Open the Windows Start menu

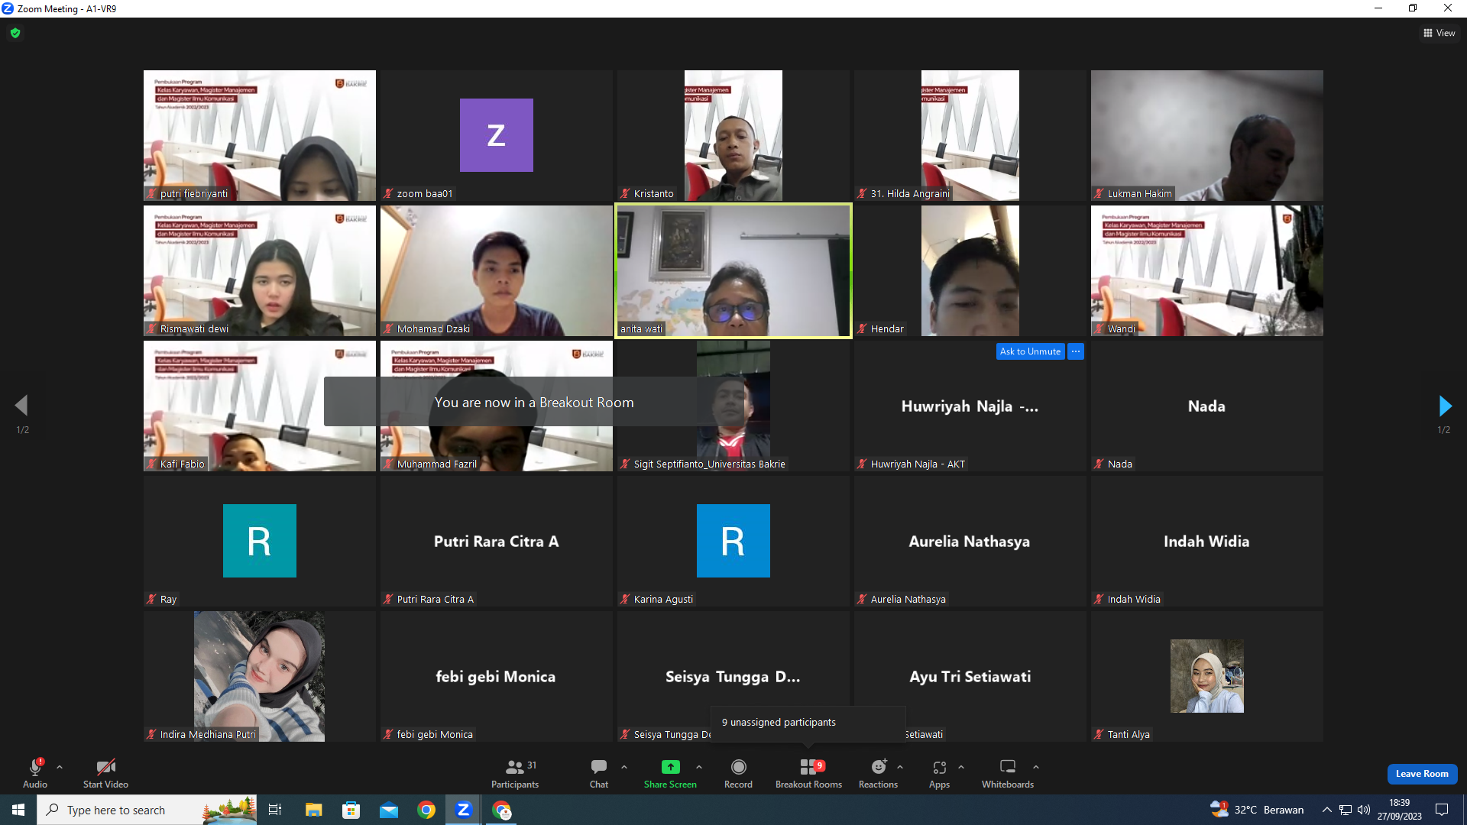pyautogui.click(x=18, y=810)
